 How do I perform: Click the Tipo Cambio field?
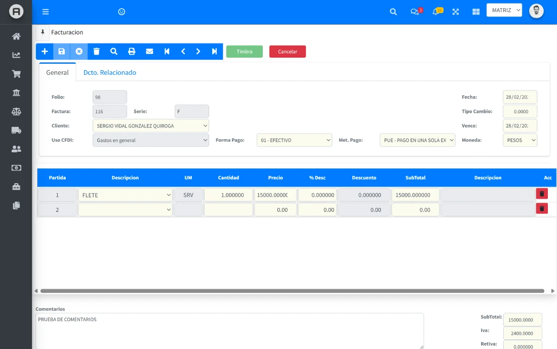[x=520, y=111]
